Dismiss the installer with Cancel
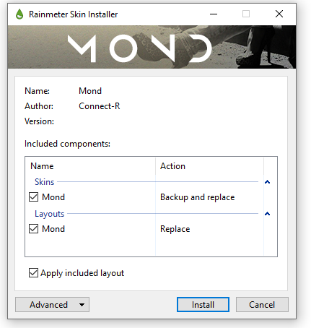The width and height of the screenshot is (311, 328). tap(262, 305)
